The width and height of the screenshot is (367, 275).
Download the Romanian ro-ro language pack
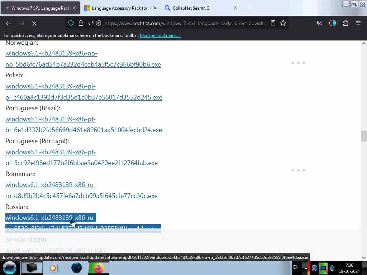81,190
